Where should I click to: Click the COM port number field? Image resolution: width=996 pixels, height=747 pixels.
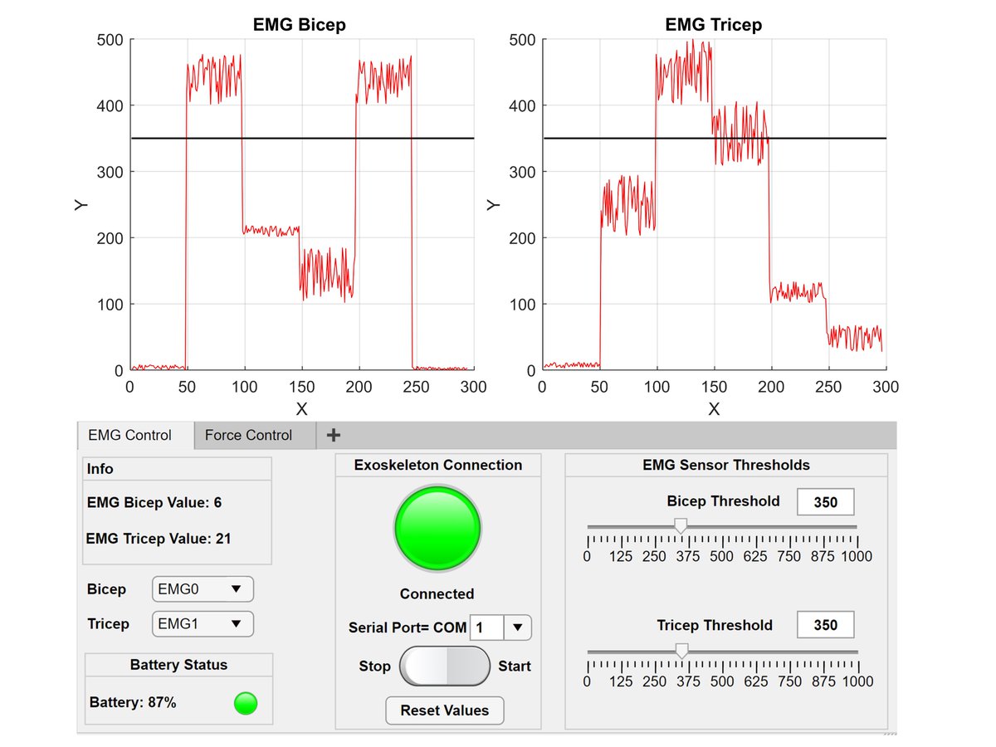click(x=486, y=627)
